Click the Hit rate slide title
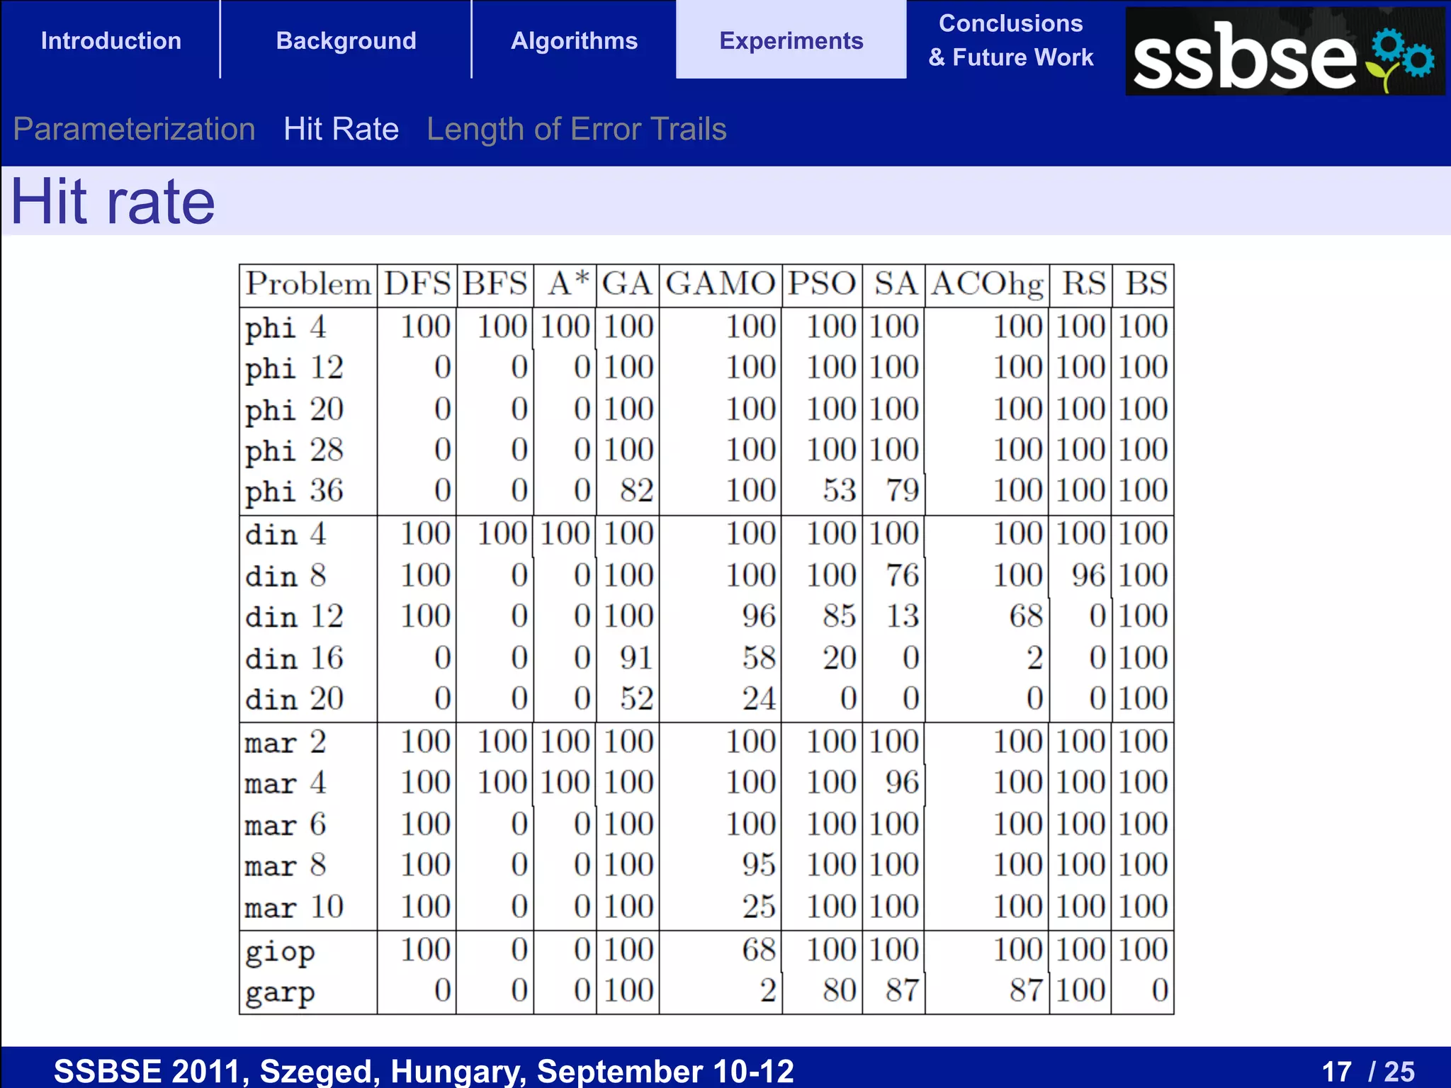This screenshot has height=1088, width=1451. click(x=113, y=202)
